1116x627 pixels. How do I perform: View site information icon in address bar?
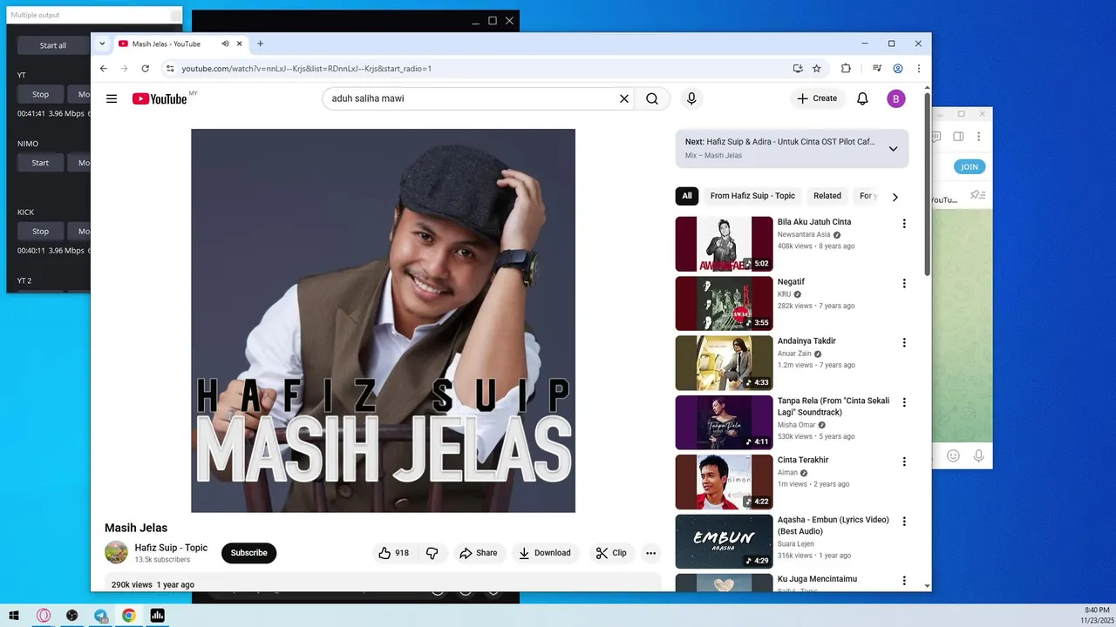170,68
